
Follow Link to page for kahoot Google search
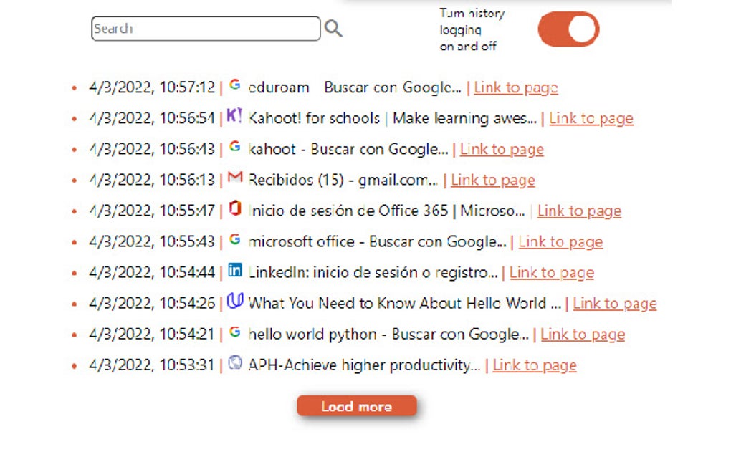click(502, 150)
